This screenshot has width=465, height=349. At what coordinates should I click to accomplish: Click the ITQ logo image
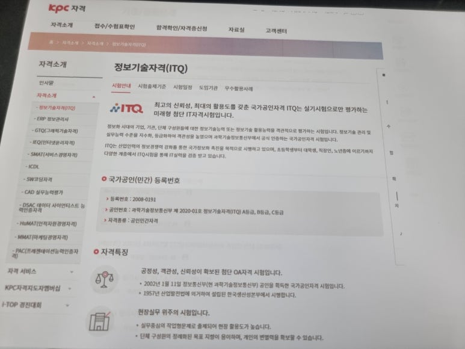click(x=126, y=108)
